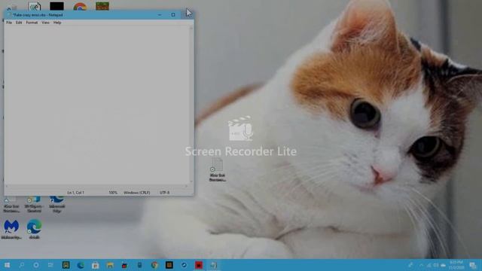Open the notification center icon

[x=473, y=265]
